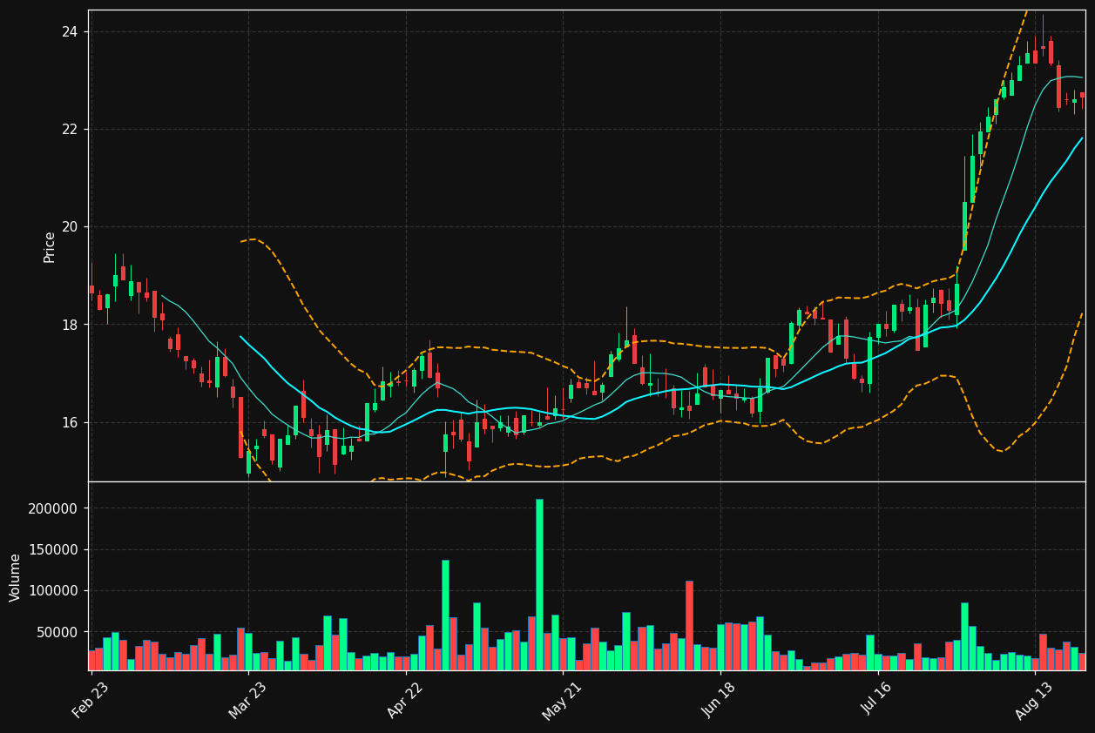Image resolution: width=1095 pixels, height=733 pixels.
Task: Select the 22 price tick label
Action: 69,130
